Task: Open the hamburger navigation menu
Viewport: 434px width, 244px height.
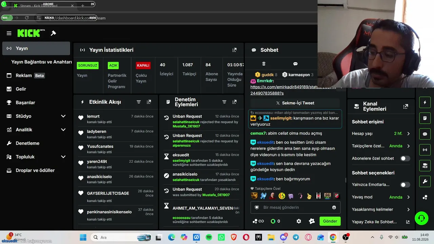Action: 9,33
